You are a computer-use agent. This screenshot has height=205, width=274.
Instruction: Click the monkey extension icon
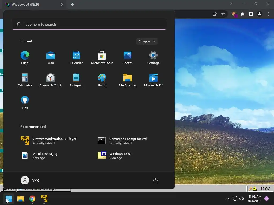coord(234,14)
